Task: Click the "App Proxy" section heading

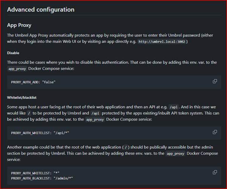Action: (19, 26)
